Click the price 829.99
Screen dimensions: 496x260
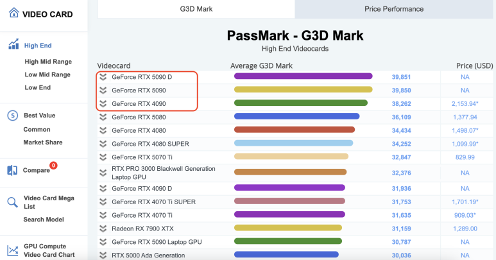[465, 157]
